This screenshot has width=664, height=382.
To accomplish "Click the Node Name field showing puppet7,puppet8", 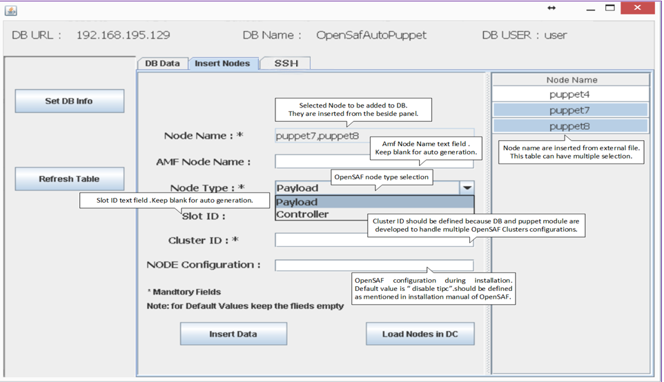I will tap(374, 136).
